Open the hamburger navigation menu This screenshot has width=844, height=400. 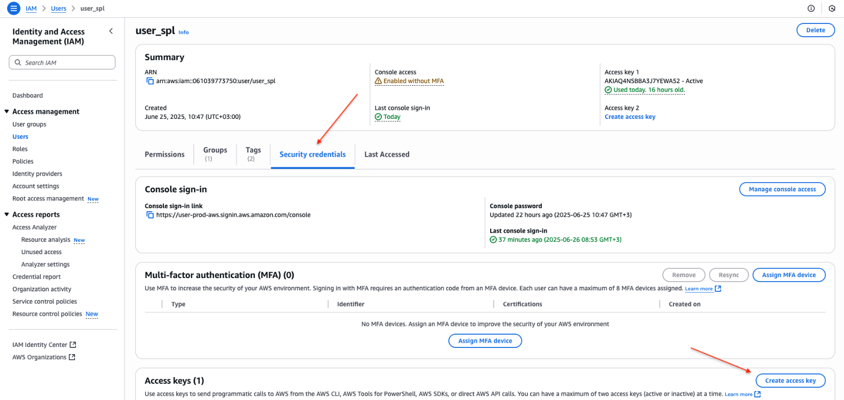tap(14, 9)
